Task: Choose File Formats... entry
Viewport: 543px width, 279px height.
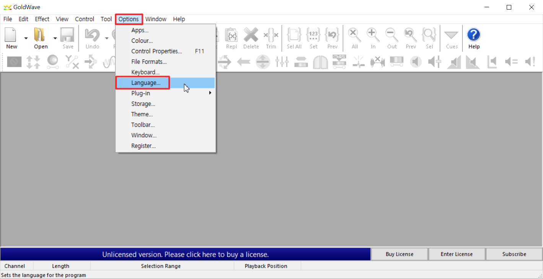Action: 166,62
